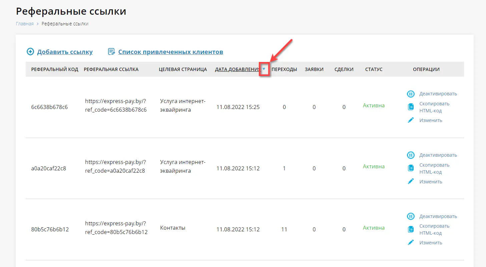Click pause icon for code 80b5c76b6b12

click(411, 216)
